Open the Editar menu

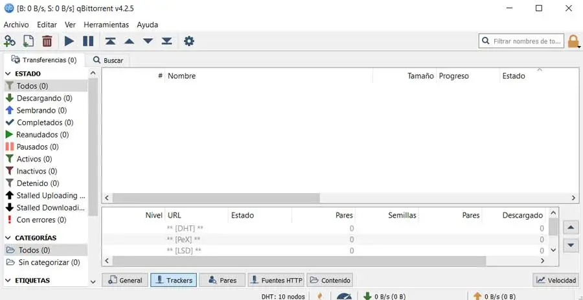[47, 25]
